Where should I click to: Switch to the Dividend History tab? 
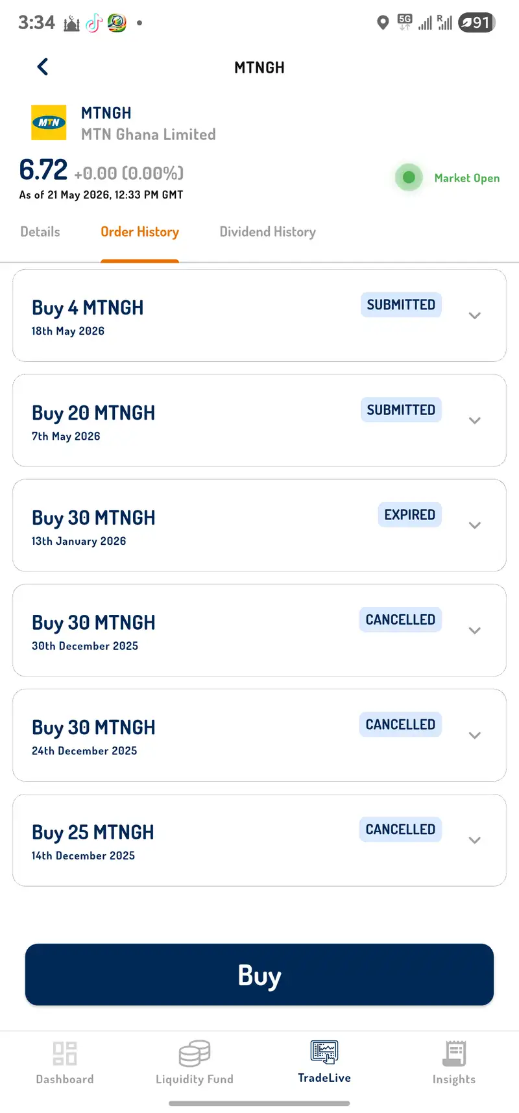268,232
